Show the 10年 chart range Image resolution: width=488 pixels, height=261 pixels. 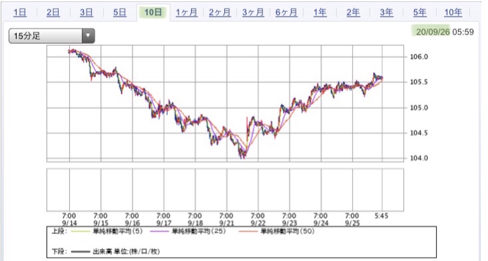453,13
